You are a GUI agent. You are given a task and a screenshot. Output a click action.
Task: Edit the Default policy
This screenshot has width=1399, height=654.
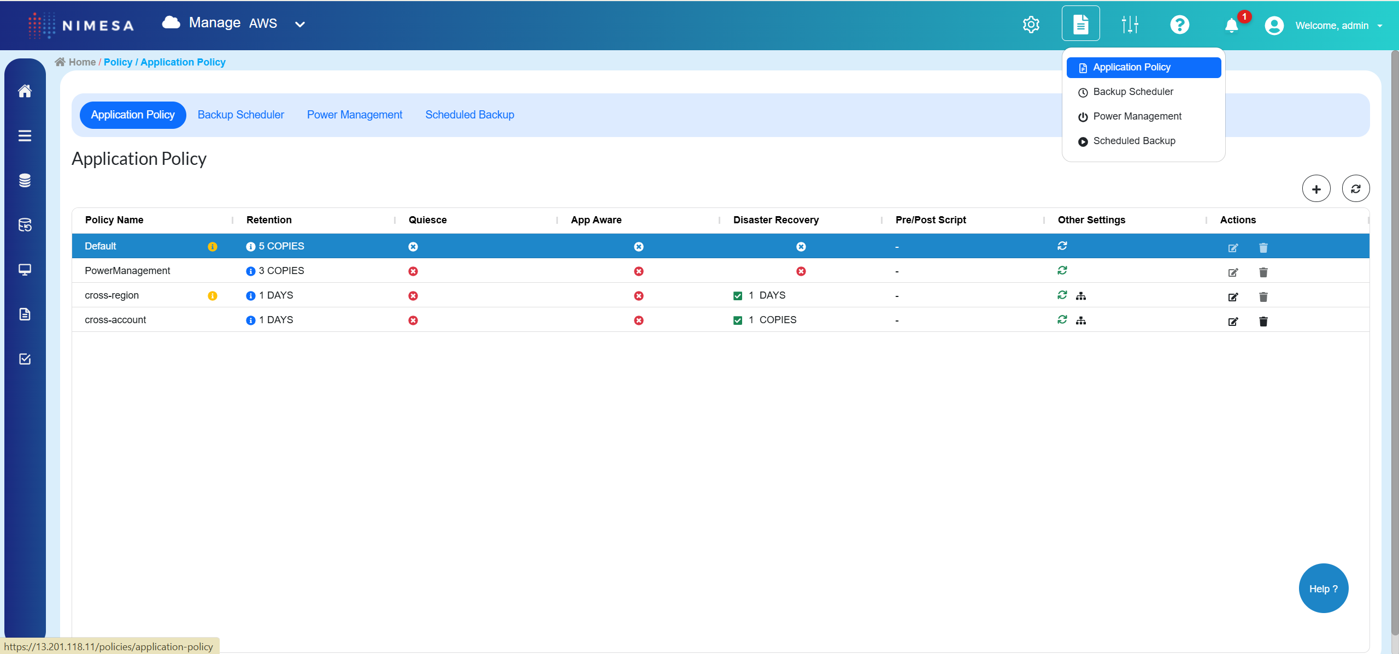click(x=1233, y=248)
